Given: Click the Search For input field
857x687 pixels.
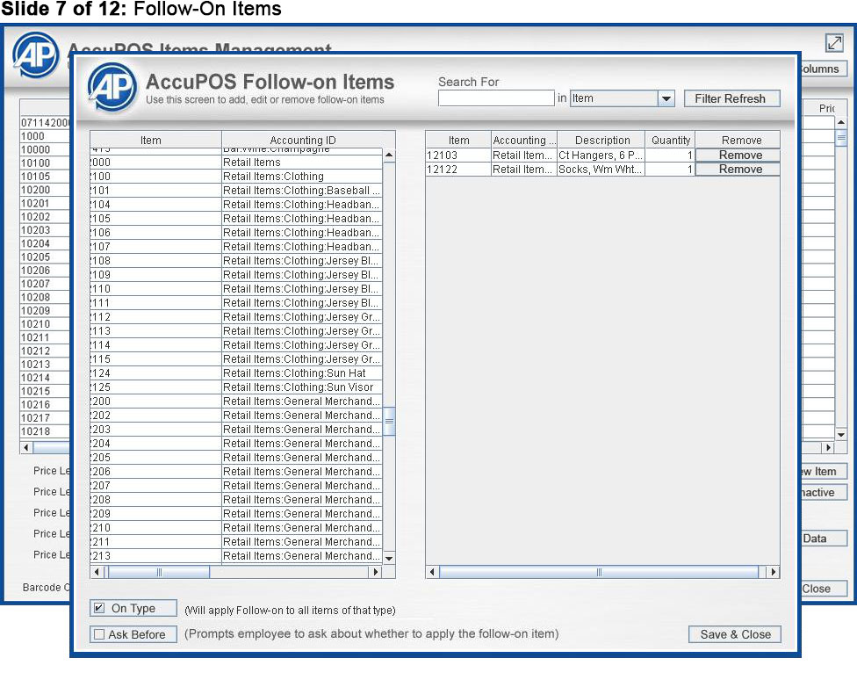Looking at the screenshot, I should 496,98.
